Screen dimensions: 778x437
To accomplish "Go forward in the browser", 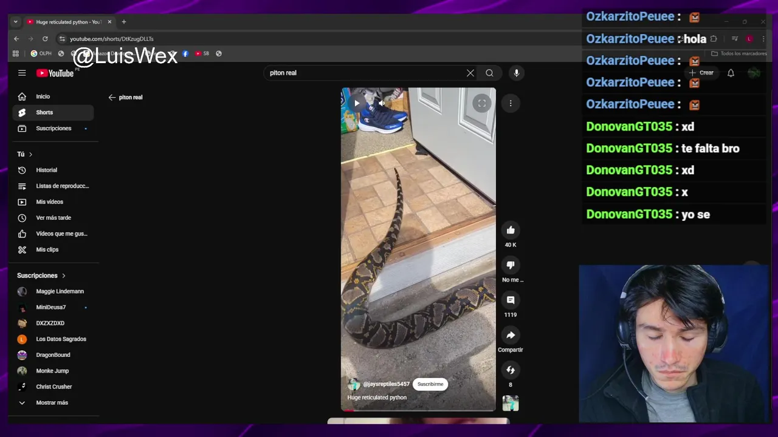I will [30, 39].
